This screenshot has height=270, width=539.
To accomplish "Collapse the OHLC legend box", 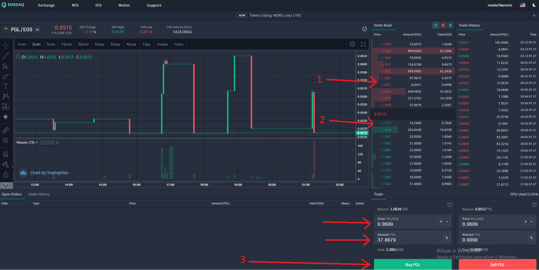I will click(x=18, y=57).
